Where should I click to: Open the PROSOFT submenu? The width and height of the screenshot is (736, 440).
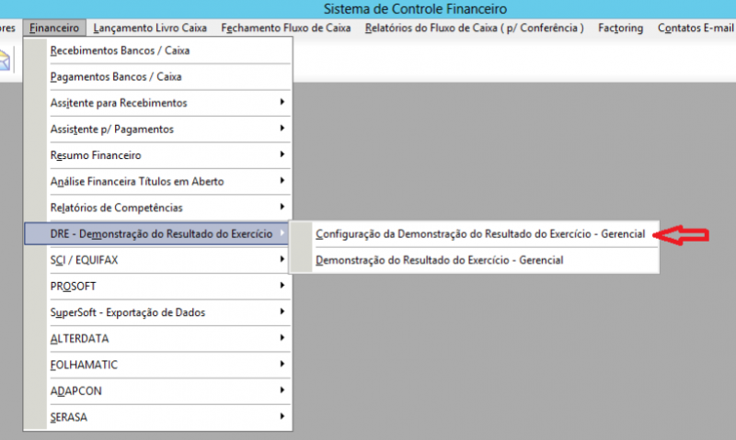72,287
